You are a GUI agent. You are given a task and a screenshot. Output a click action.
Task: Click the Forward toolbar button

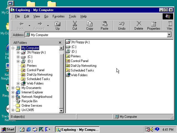click(x=39, y=26)
